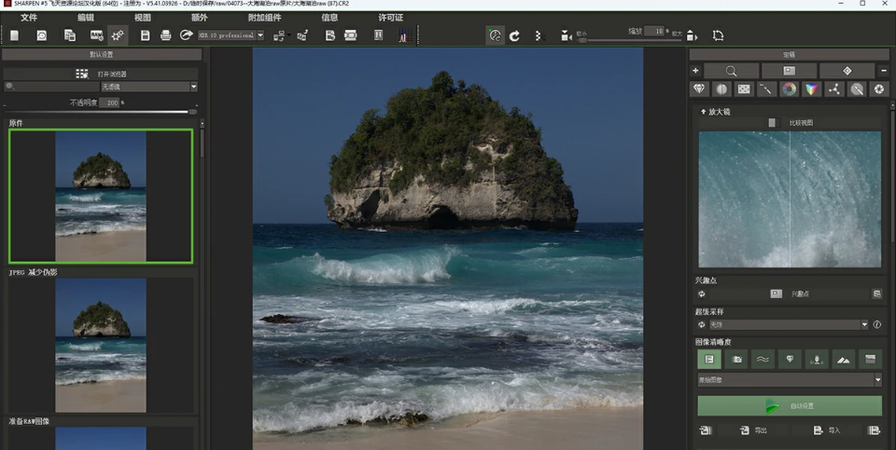Open the RAW settings toolbar icon
896x450 pixels.
[x=96, y=35]
